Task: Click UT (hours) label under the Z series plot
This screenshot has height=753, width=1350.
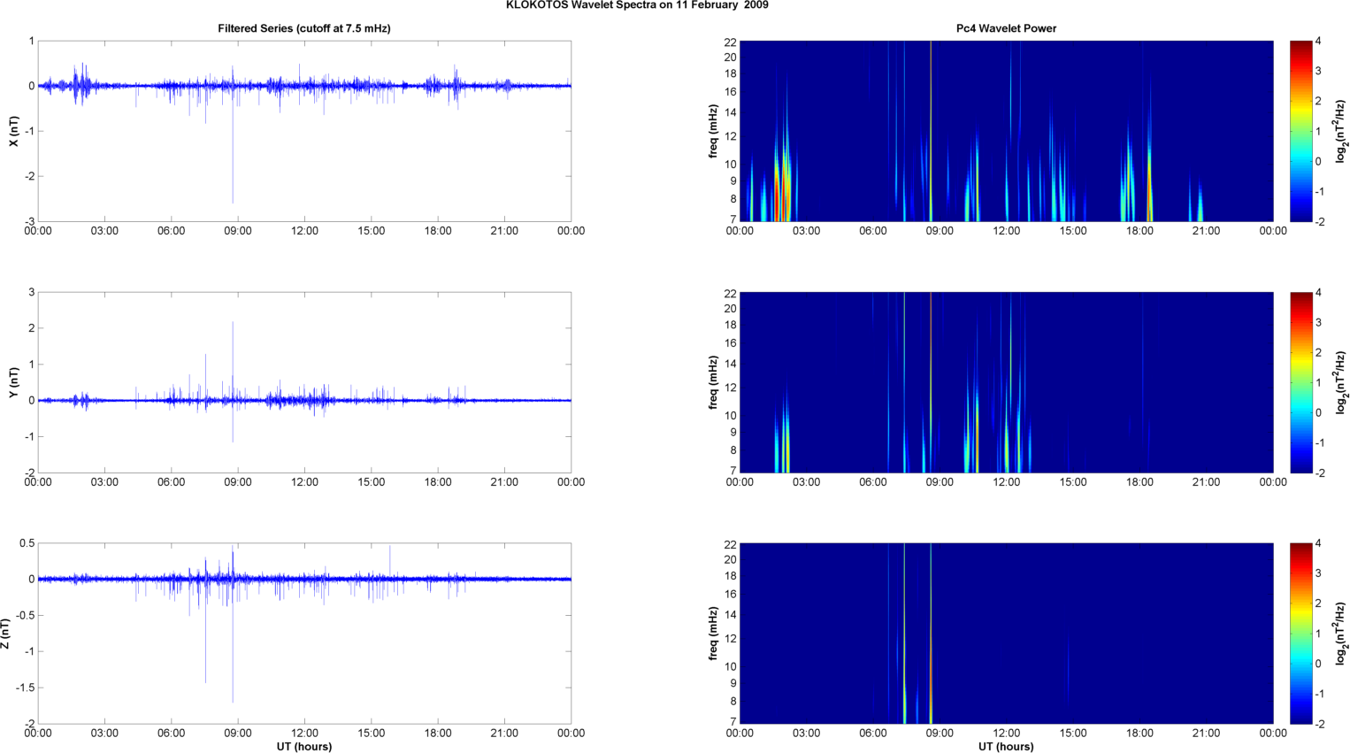Action: (x=303, y=746)
